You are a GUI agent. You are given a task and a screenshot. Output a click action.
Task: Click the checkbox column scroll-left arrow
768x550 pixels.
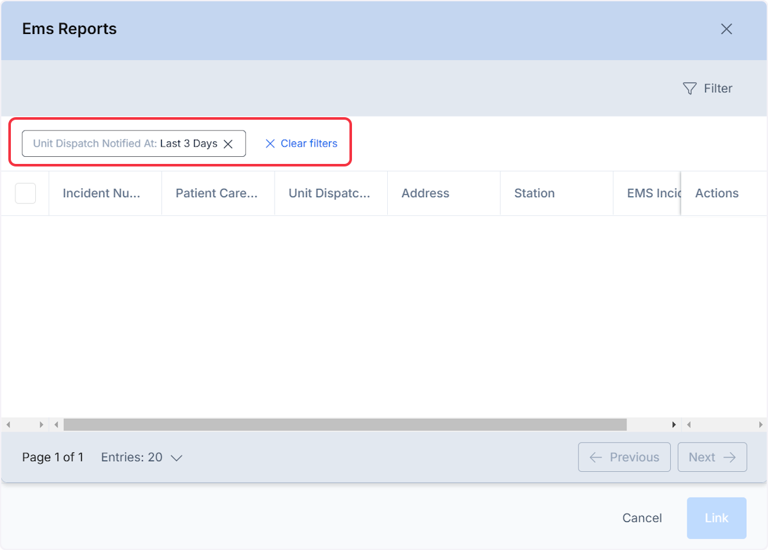8,425
